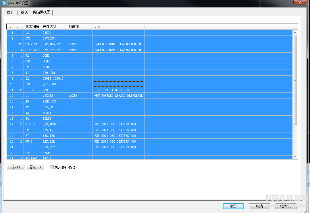Open the 格式 tab

(24, 13)
